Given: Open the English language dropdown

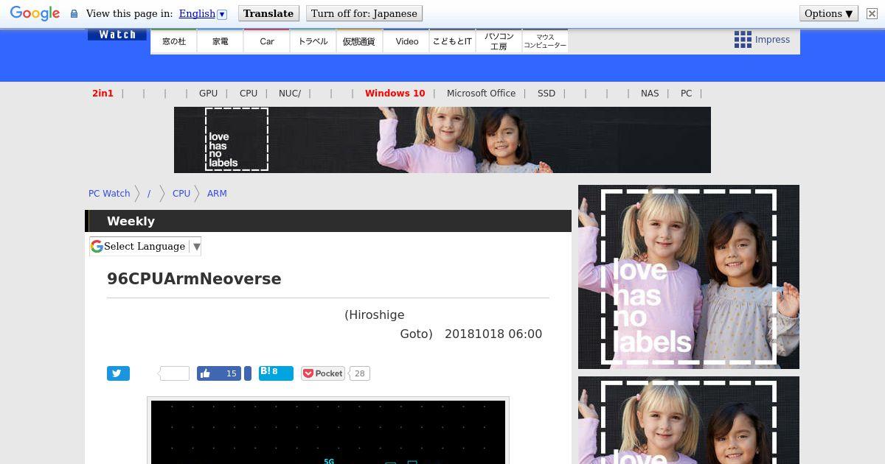Looking at the screenshot, I should (203, 13).
